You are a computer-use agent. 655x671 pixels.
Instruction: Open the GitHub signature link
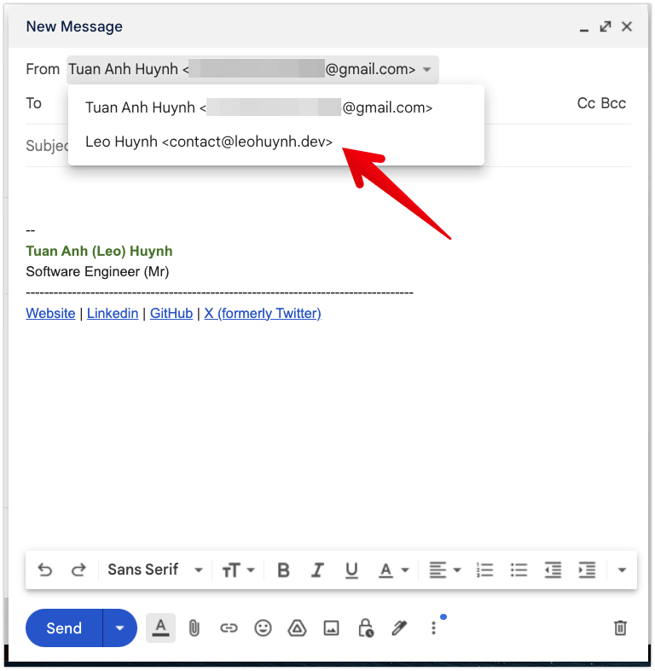[x=171, y=313]
